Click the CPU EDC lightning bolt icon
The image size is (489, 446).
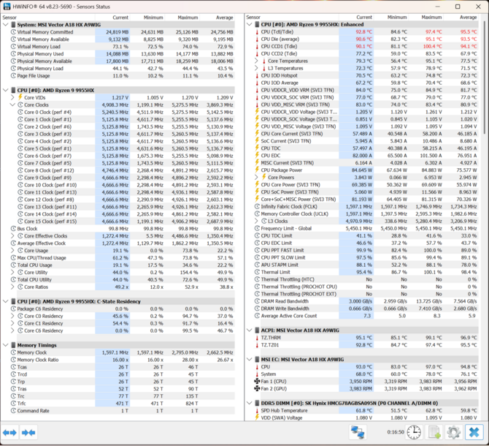[257, 155]
